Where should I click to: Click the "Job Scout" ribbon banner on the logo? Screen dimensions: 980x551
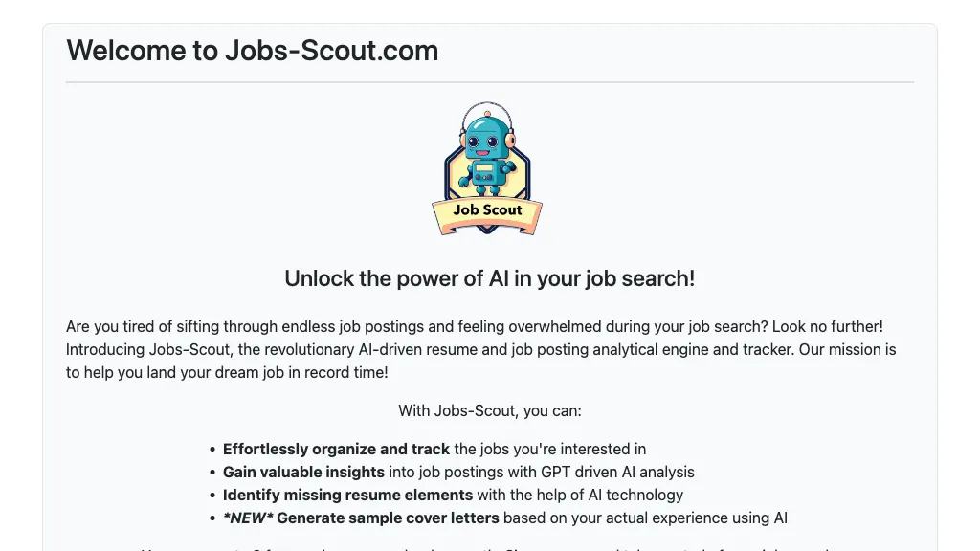pos(488,210)
